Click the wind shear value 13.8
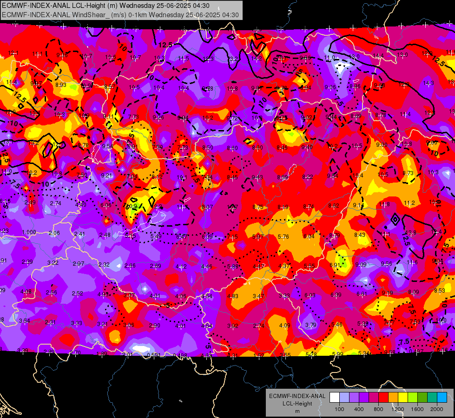The image size is (455, 418). [410, 232]
